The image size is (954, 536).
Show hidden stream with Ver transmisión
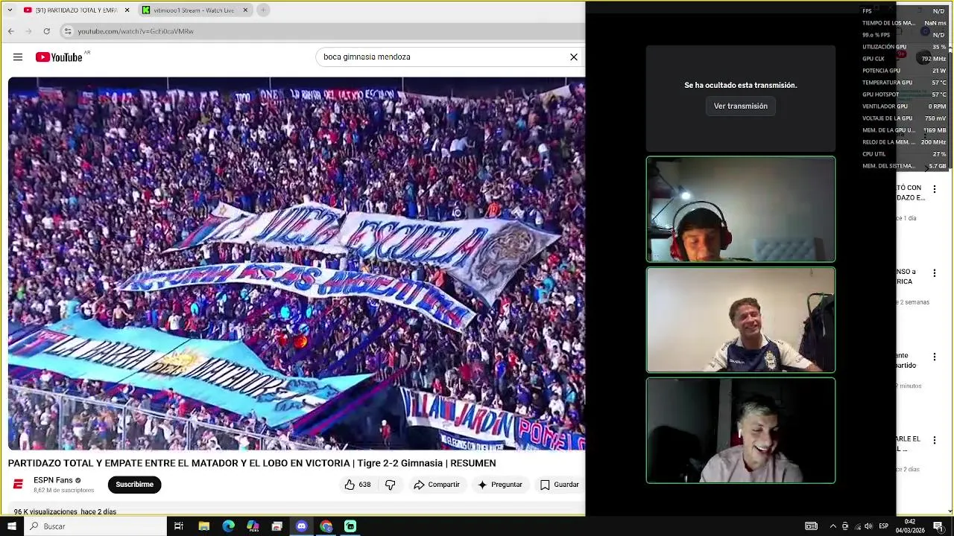pos(741,106)
